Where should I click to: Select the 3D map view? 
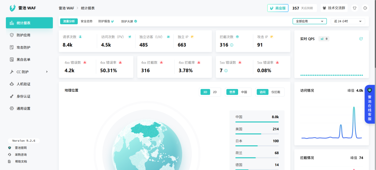coord(205,92)
